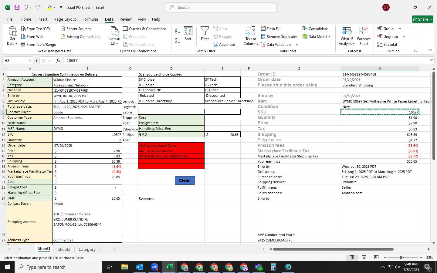Switch to the Insert tab
The width and height of the screenshot is (437, 273).
42,19
